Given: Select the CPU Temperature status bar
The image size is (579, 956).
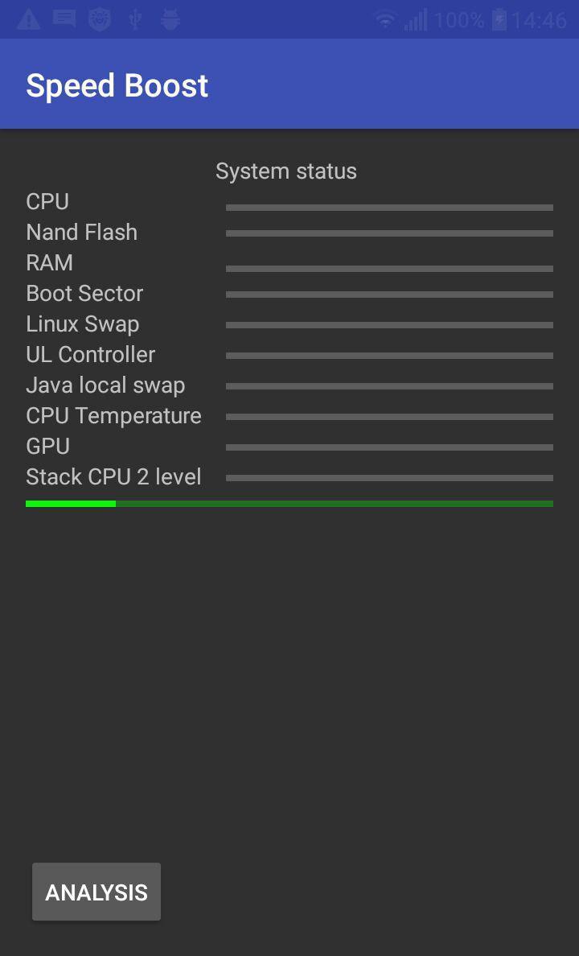Looking at the screenshot, I should click(x=389, y=416).
